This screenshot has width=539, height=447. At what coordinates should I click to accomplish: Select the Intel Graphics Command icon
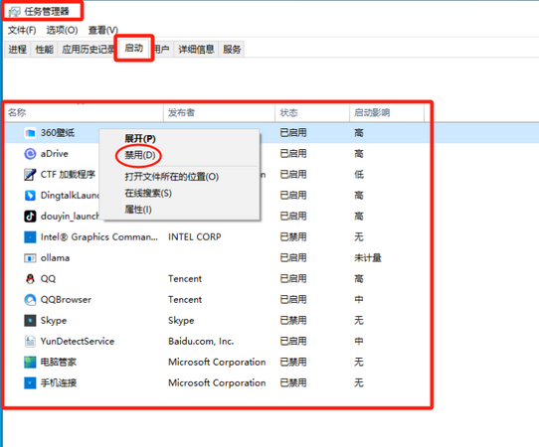30,236
